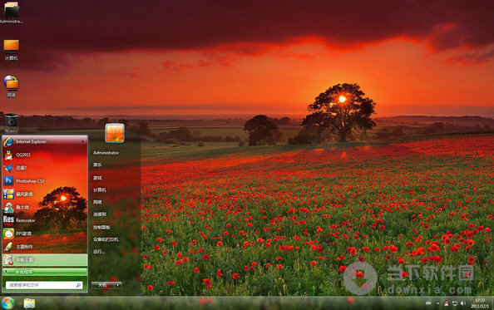Click the 关机 shutdown button

click(103, 285)
